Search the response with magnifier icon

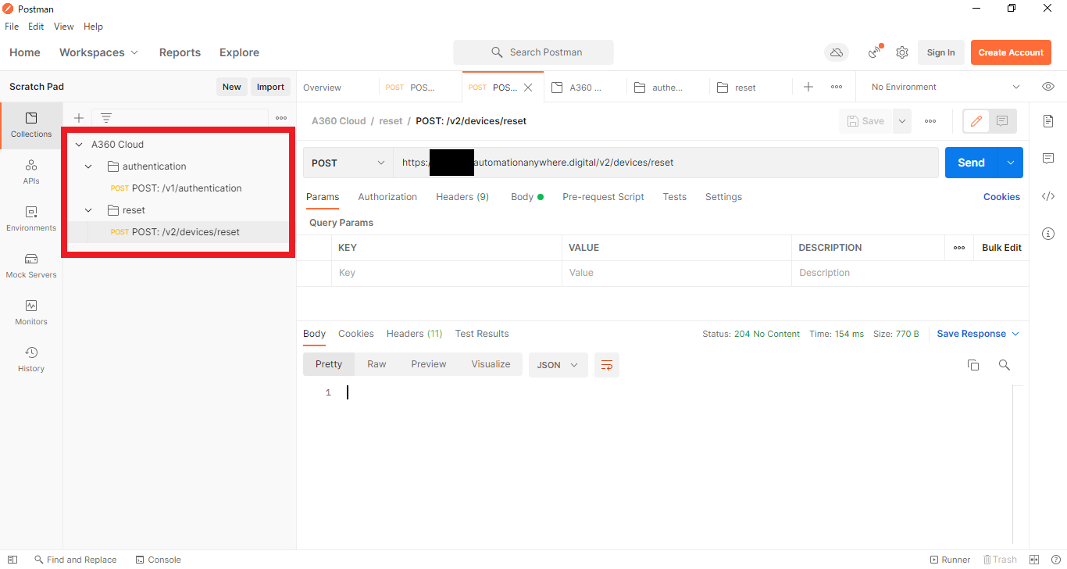(1005, 365)
